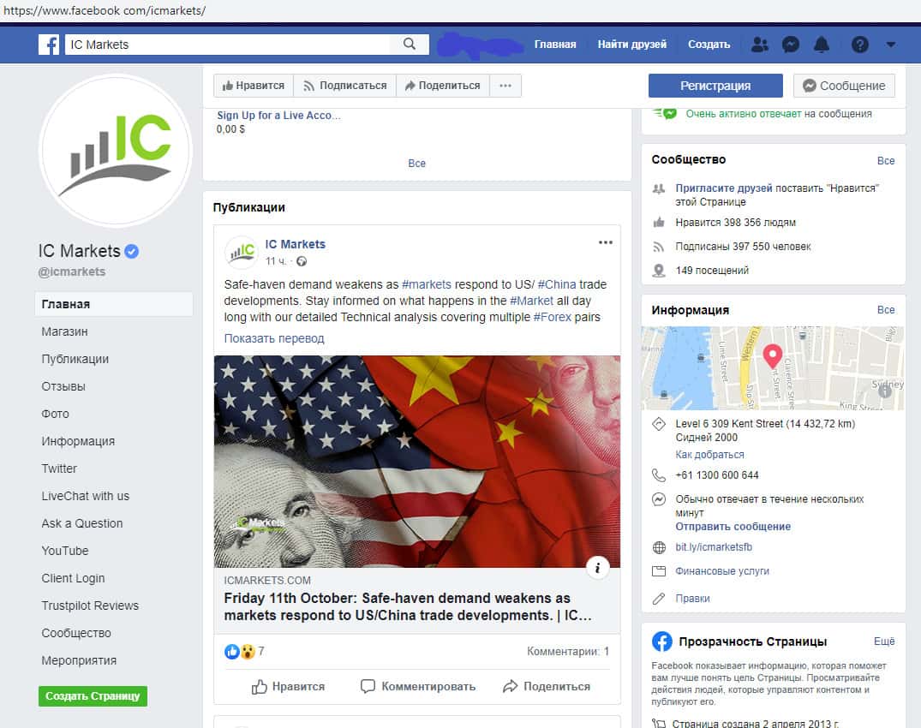Click the Все link under the shop item
The image size is (921, 728).
pyautogui.click(x=417, y=164)
